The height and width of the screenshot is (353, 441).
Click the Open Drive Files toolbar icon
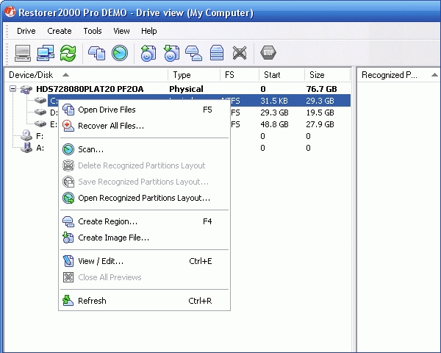(97, 53)
